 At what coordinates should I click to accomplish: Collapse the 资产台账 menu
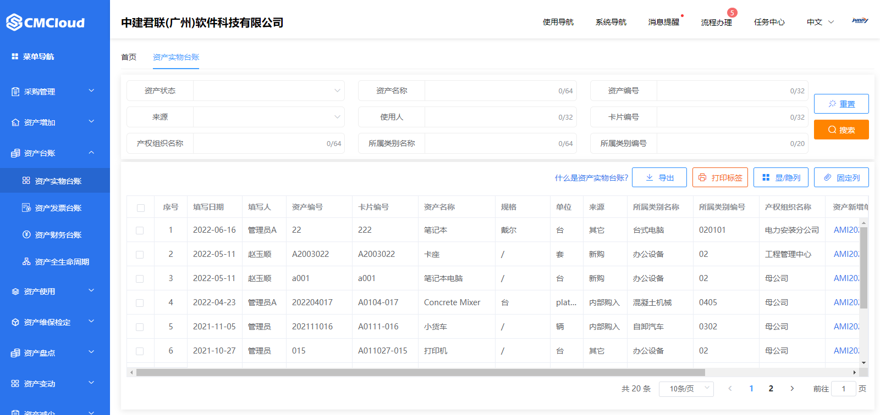coord(91,152)
